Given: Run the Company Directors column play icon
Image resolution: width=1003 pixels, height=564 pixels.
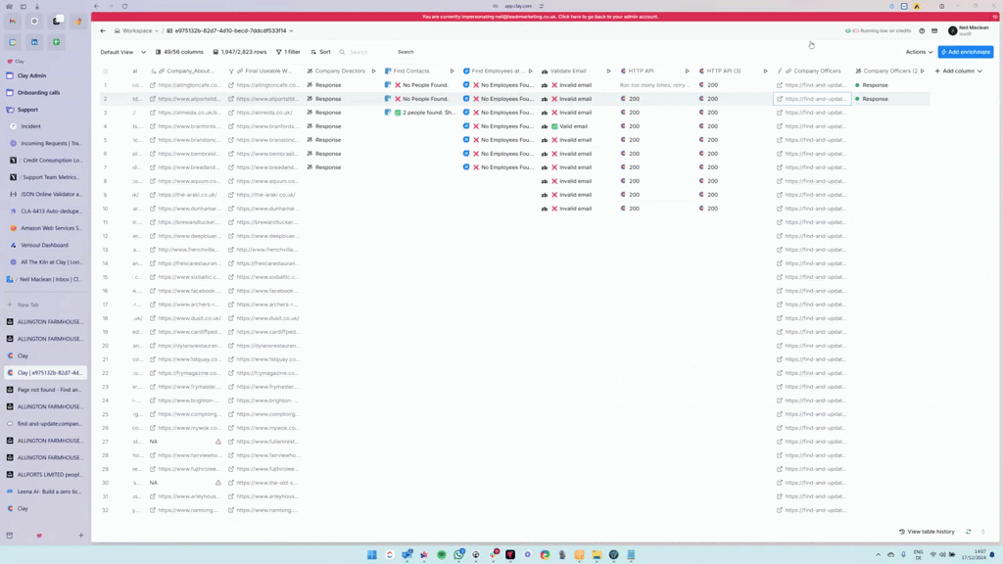Looking at the screenshot, I should [x=373, y=71].
